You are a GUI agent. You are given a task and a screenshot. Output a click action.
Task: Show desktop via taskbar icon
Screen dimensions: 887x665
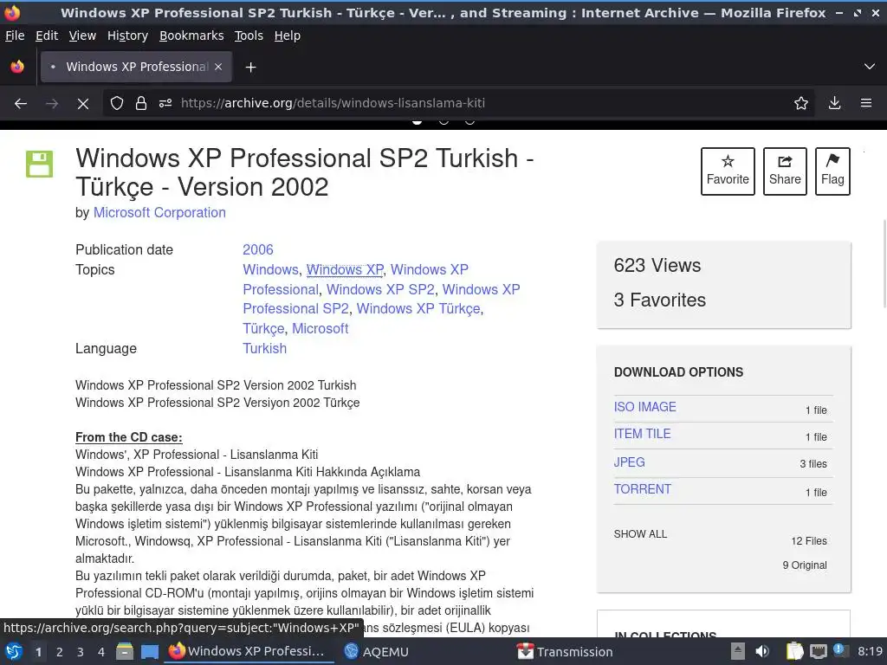coord(149,652)
